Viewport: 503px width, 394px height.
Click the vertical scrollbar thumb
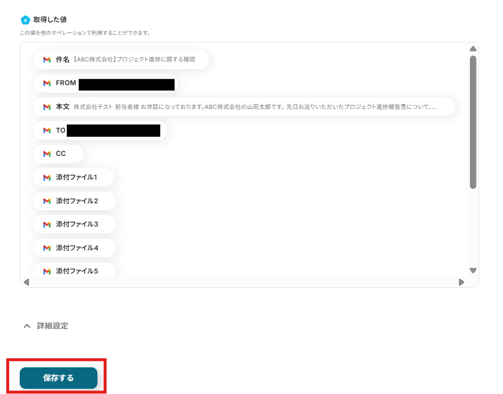click(473, 122)
